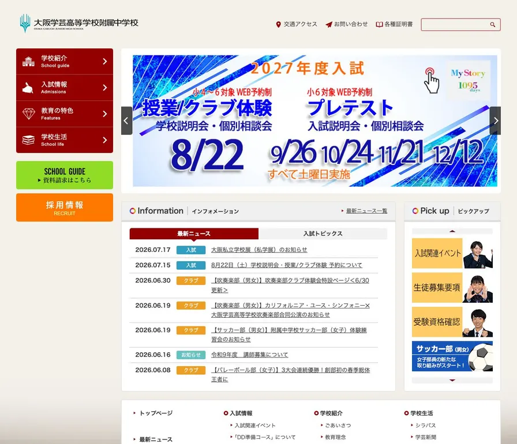Click the 2027年度入試 banner image
This screenshot has height=444, width=517.
pyautogui.click(x=315, y=121)
